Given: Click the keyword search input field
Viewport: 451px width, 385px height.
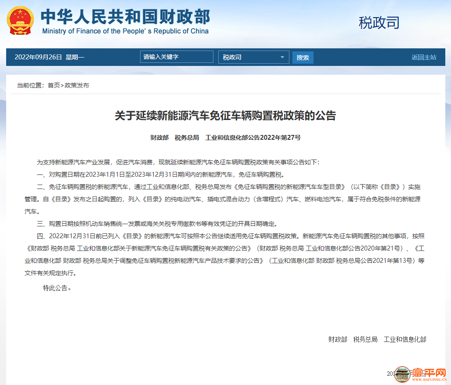Looking at the screenshot, I should pos(177,57).
